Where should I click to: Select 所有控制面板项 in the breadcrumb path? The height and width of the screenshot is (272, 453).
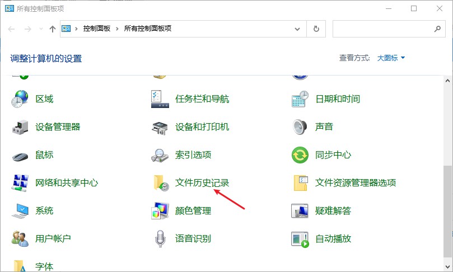click(x=148, y=29)
